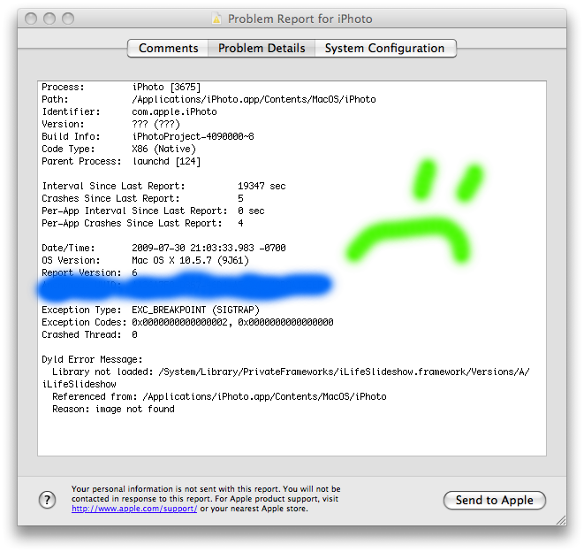The width and height of the screenshot is (584, 552).
Task: Click the round help question mark button
Action: pos(48,500)
